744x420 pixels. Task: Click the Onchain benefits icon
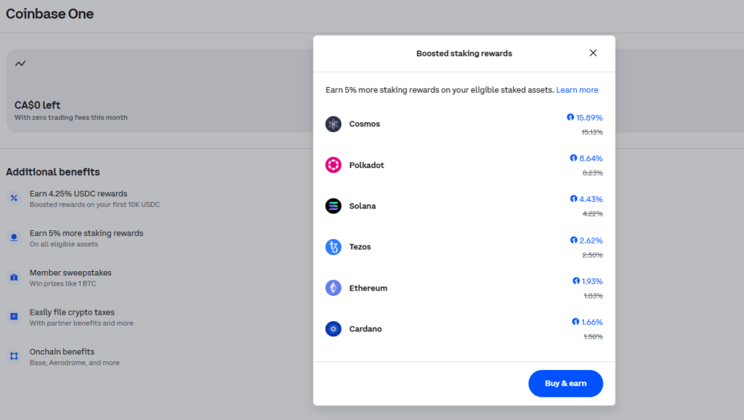[x=14, y=356]
